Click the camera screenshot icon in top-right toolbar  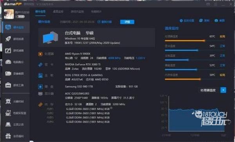[216, 20]
